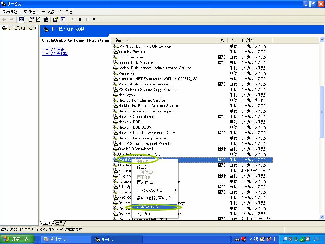Switch to the 標準 tab
Image resolution: width=325 pixels, height=244 pixels.
pos(59,223)
